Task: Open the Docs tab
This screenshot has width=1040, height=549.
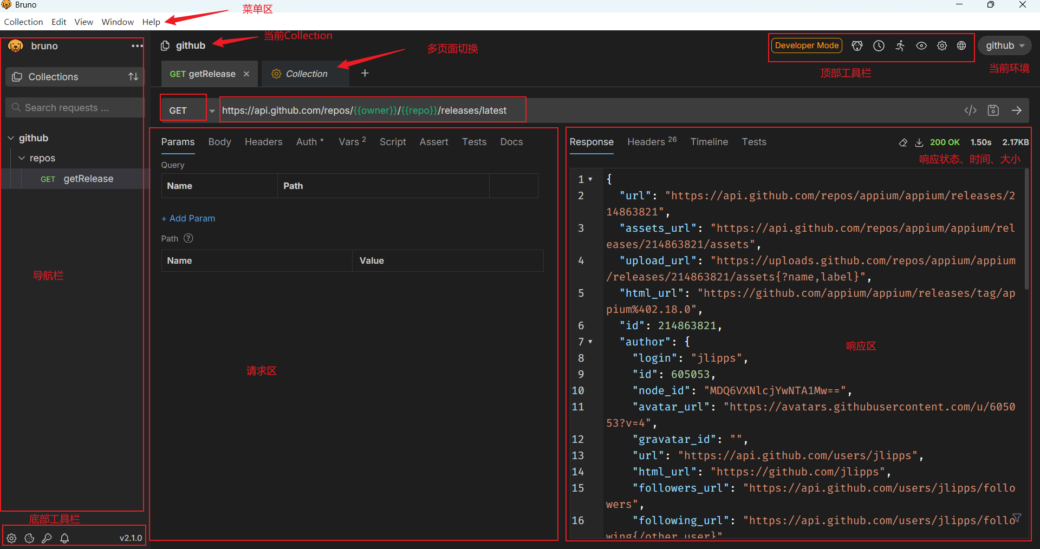Action: pyautogui.click(x=511, y=142)
